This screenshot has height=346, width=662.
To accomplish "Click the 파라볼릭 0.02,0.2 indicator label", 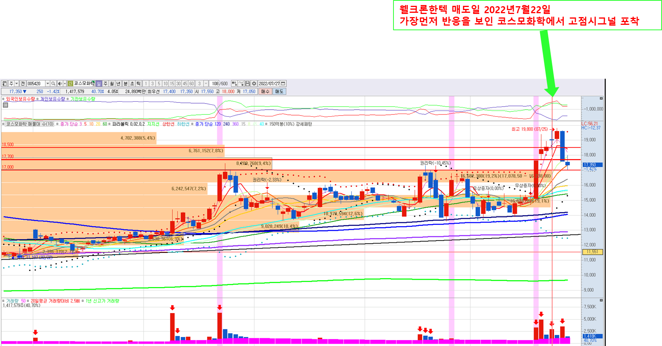I will (x=128, y=124).
